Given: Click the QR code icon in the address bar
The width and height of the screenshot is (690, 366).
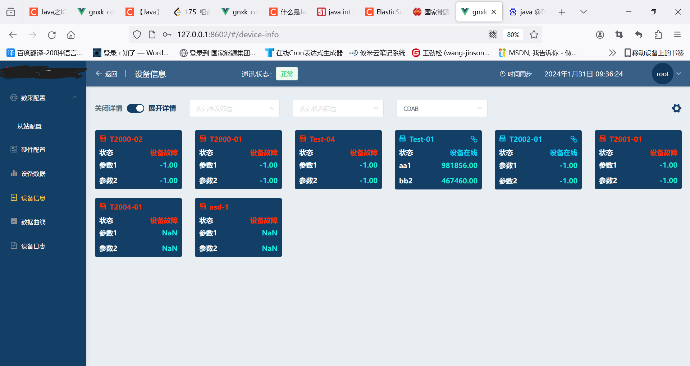Looking at the screenshot, I should coord(493,34).
